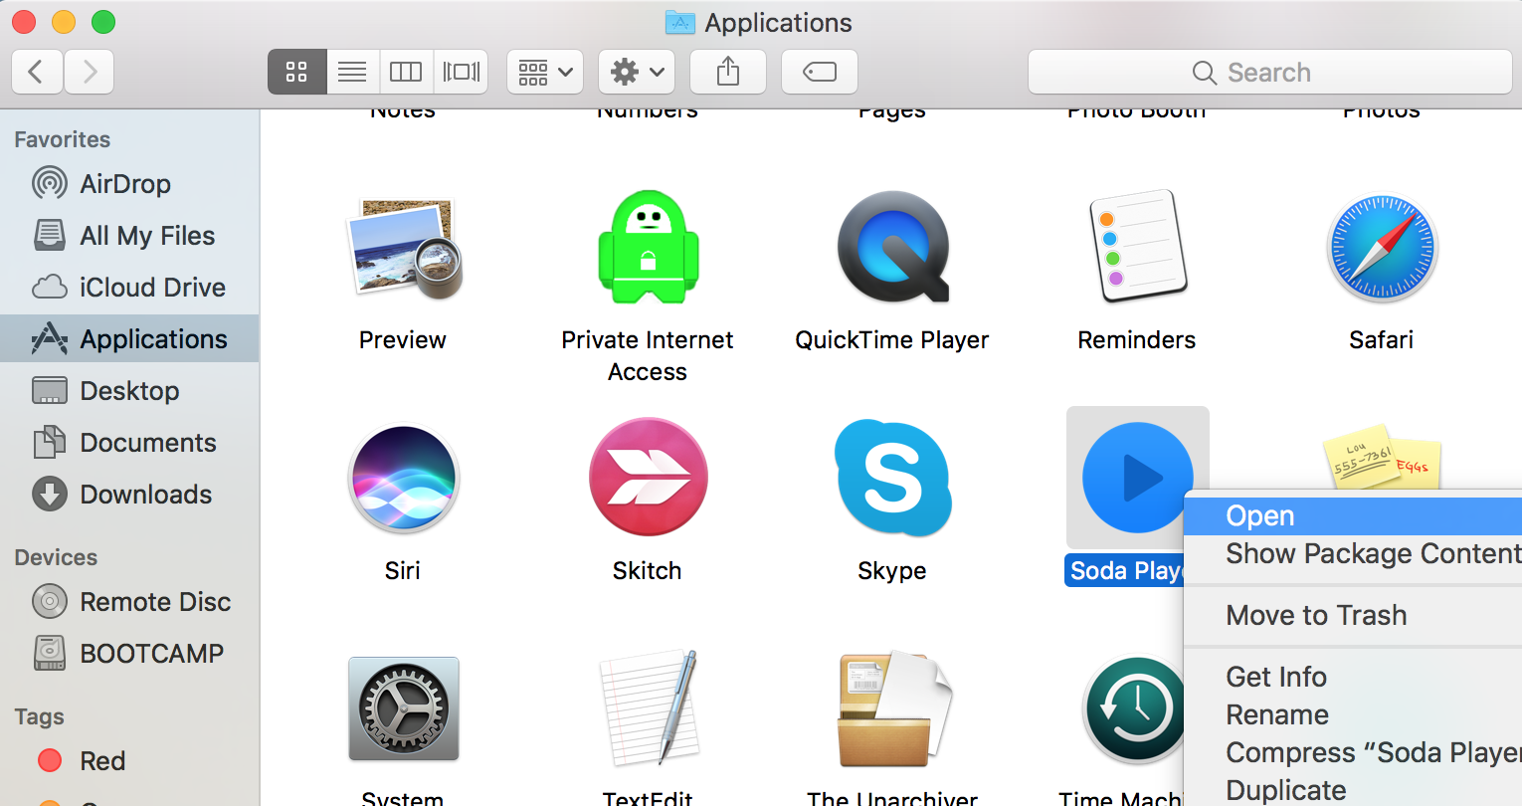The image size is (1522, 806).
Task: Select the System Preferences gear icon
Action: coord(403,709)
